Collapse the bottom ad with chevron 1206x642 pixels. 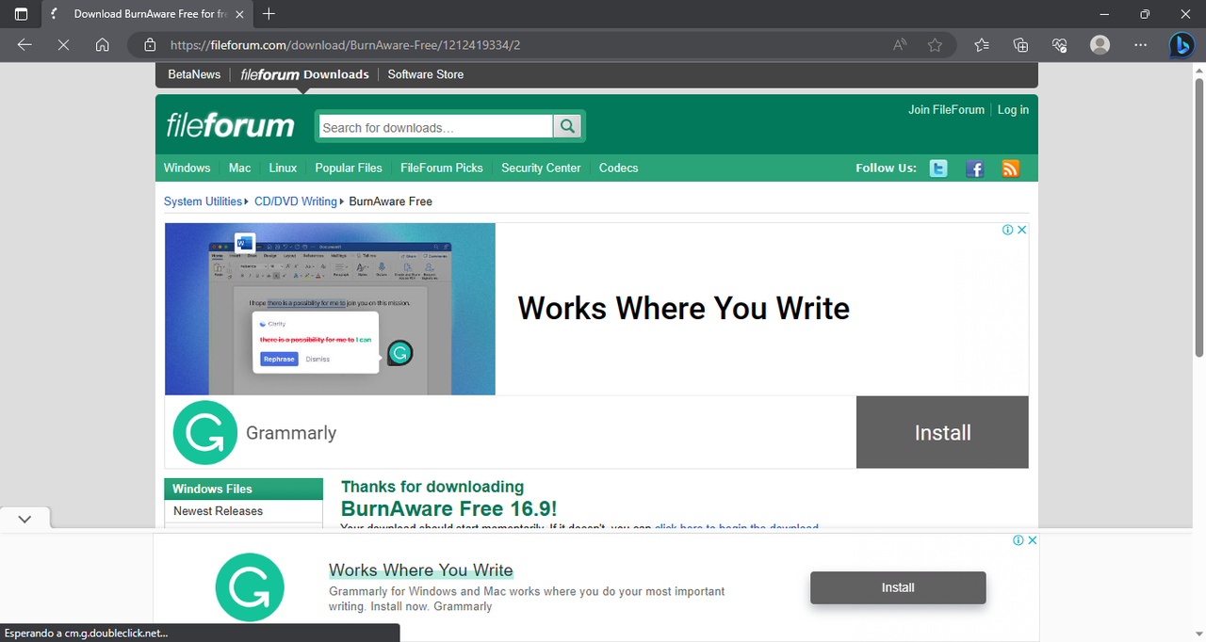tap(24, 519)
